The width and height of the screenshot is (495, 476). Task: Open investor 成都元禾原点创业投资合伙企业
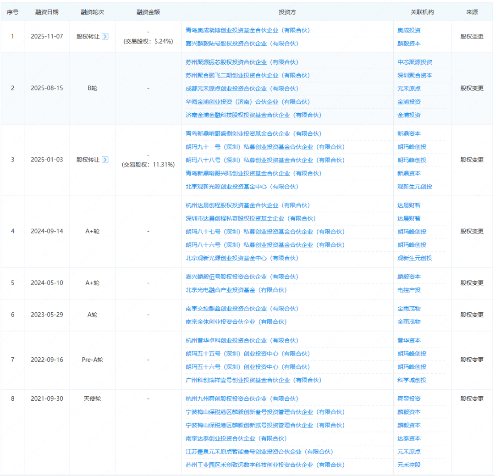[242, 89]
